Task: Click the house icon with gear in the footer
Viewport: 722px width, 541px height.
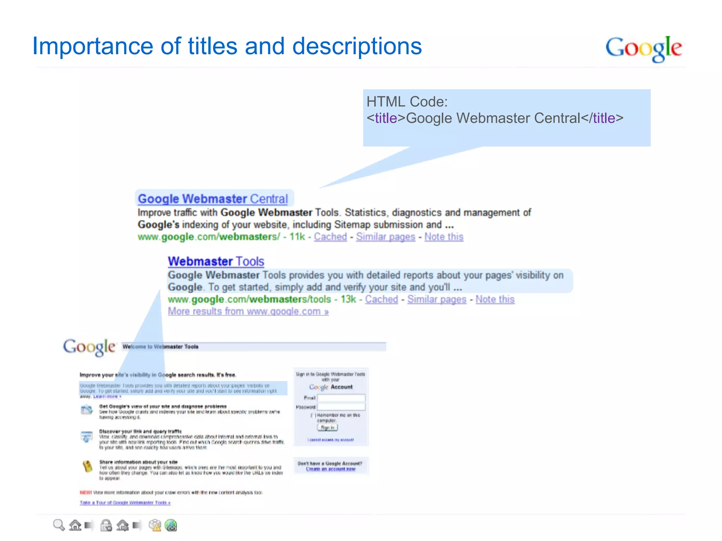Action: point(122,525)
